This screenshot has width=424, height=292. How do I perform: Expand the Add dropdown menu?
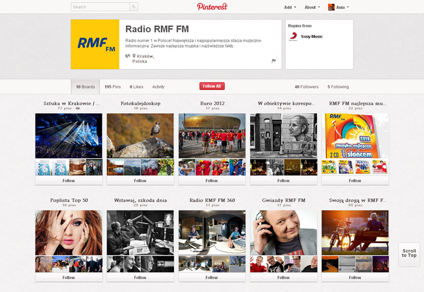tap(290, 7)
